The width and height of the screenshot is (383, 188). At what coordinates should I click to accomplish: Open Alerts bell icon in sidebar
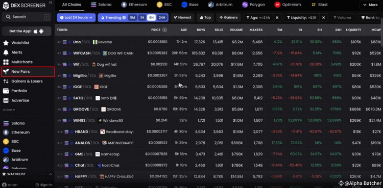pos(6,52)
